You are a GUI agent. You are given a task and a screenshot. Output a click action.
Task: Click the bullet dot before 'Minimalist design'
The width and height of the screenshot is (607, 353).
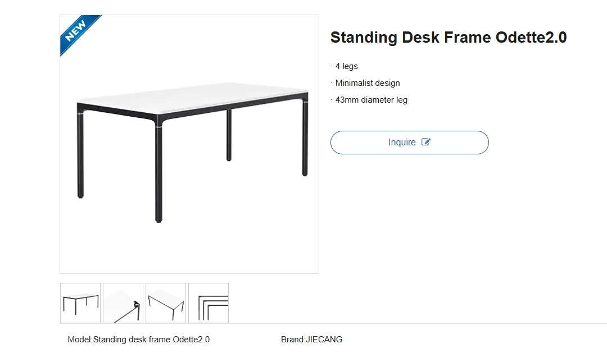click(332, 82)
